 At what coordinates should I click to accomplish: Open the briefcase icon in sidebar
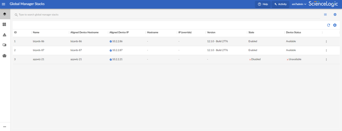point(5,55)
